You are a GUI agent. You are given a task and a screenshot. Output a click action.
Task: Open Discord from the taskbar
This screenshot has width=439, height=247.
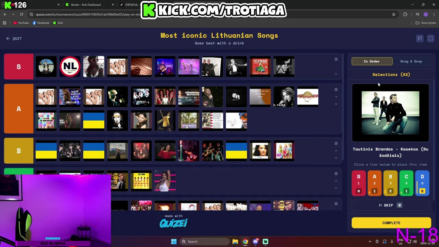point(256,242)
